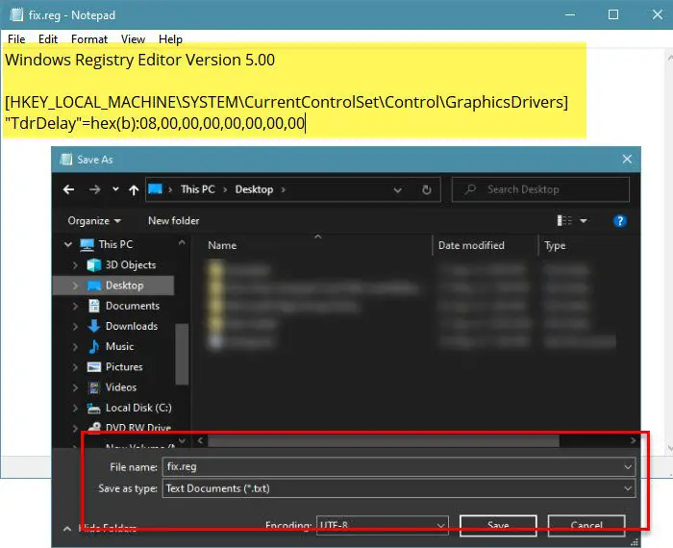Click the Save As dialog title icon
This screenshot has width=673, height=548.
point(66,160)
